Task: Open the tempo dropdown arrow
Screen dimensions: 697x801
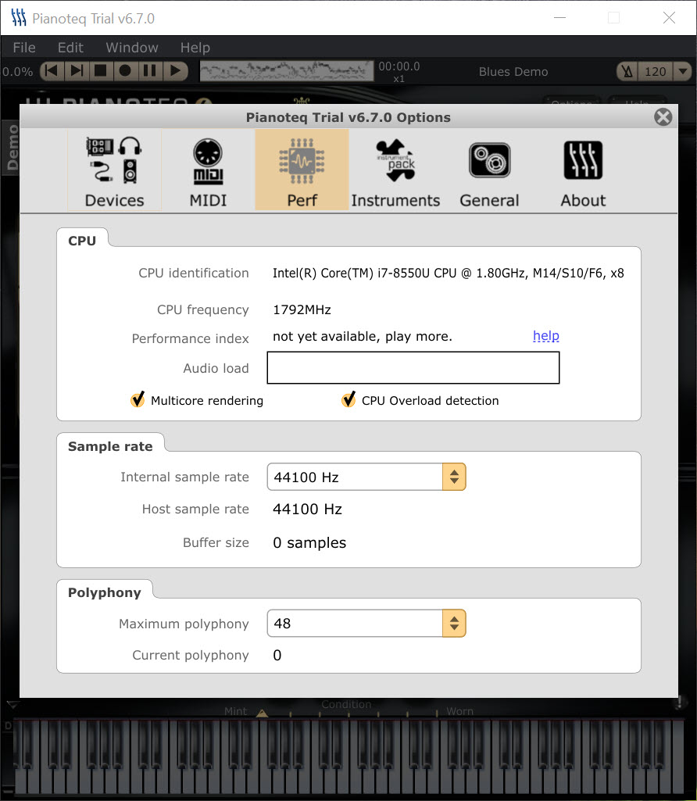Action: [682, 71]
